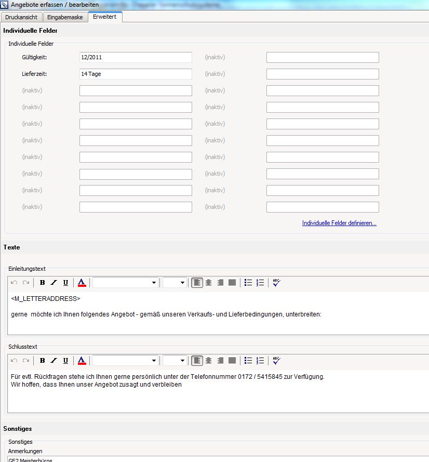Viewport: 429px width, 462px height.
Task: Click the 'Wir hoffen, dass Ihnen' closing line
Action: pos(96,385)
